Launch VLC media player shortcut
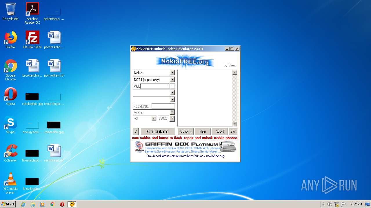Viewport: 371px width, 208px height. [10, 183]
